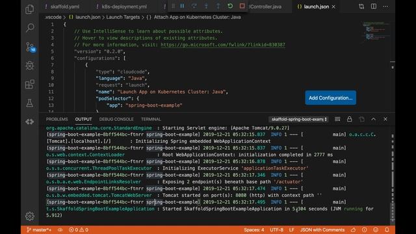Open the Search view in activity bar
The image size is (416, 234).
tap(30, 27)
